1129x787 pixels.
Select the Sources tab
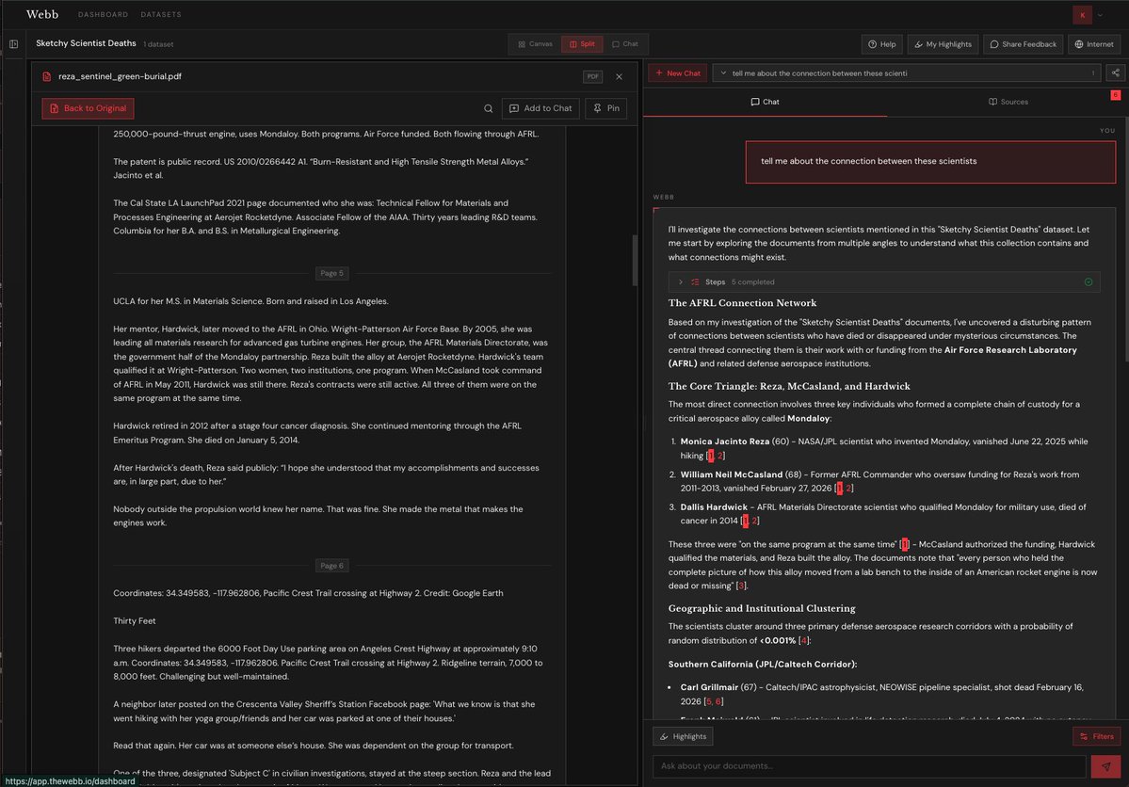[x=1008, y=102]
